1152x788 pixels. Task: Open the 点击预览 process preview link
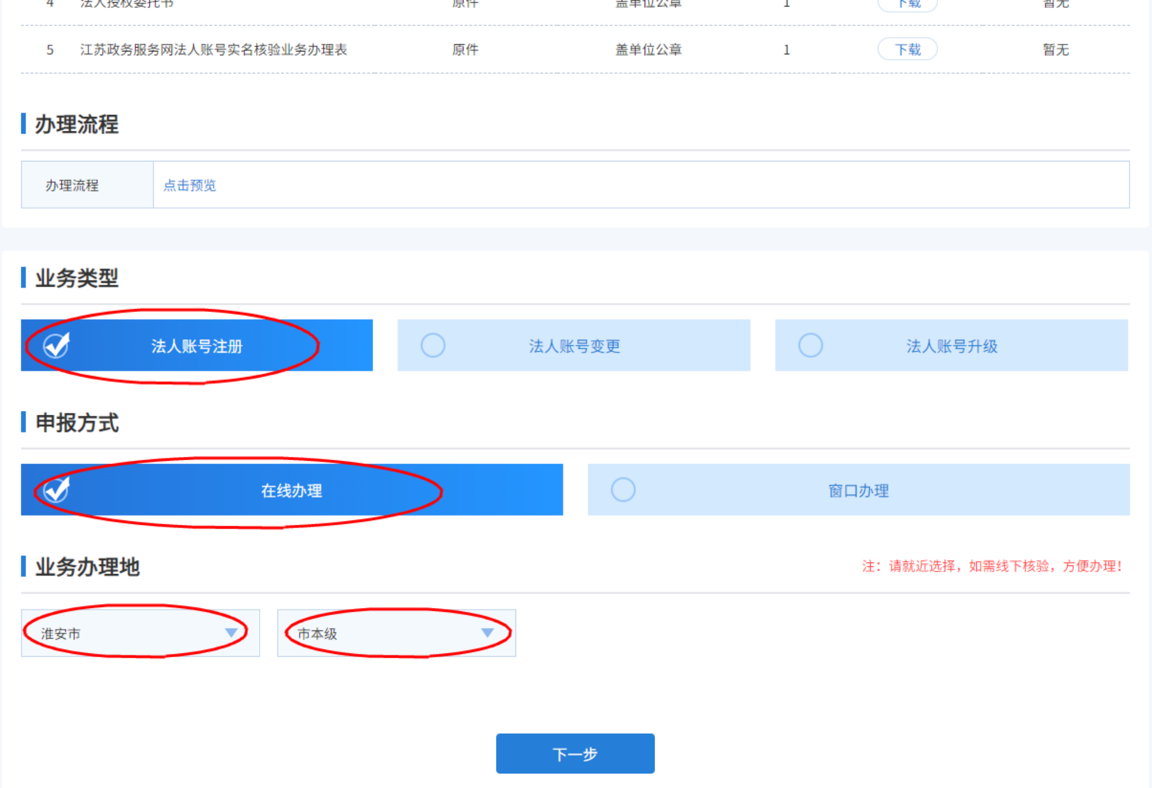point(190,185)
